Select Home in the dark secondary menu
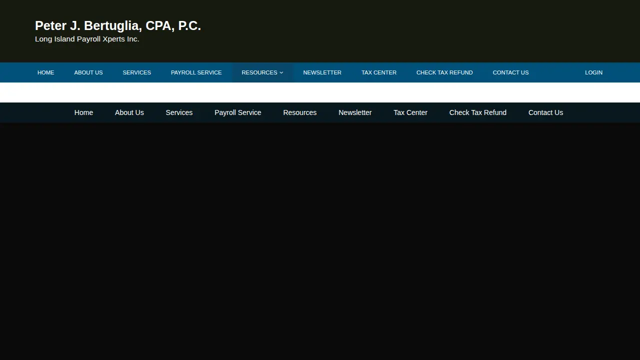This screenshot has height=360, width=640. pyautogui.click(x=83, y=112)
